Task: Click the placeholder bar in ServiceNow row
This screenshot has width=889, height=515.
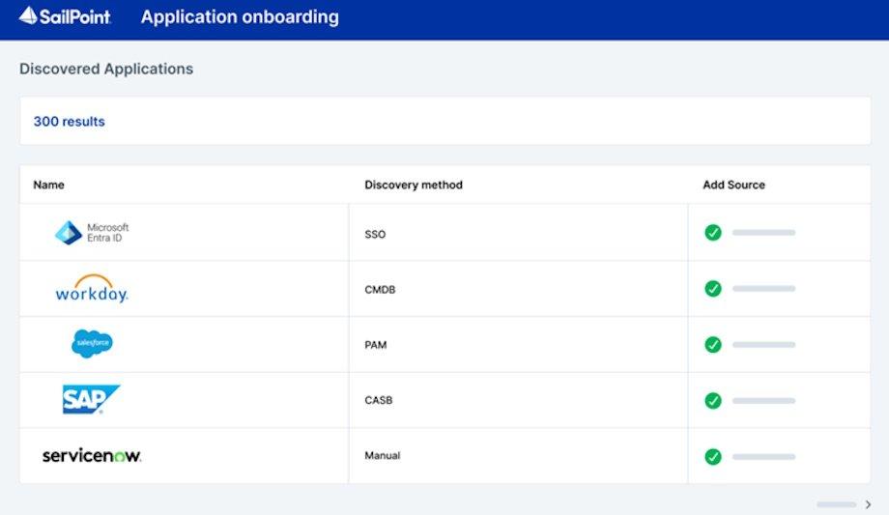Action: 763,457
